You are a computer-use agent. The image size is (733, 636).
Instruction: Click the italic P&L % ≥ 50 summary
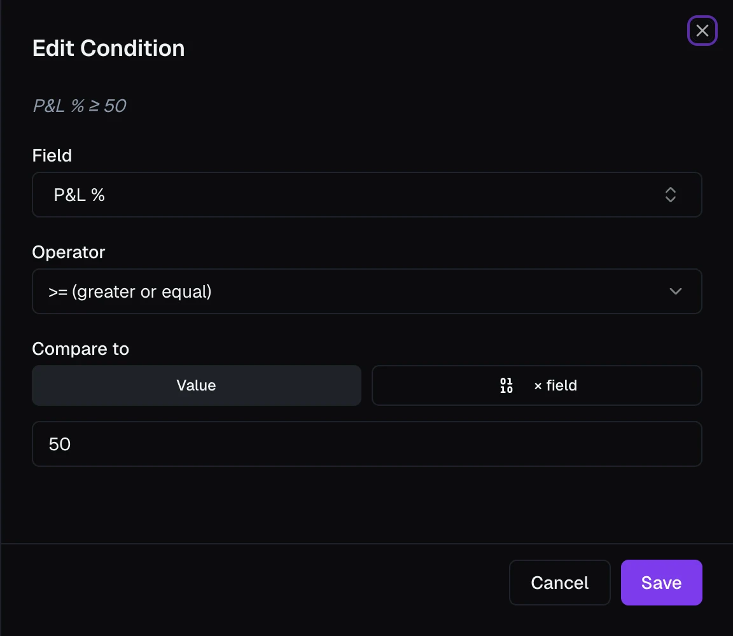tap(80, 106)
